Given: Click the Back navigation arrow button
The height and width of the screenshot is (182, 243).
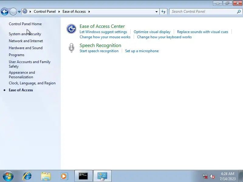Looking at the screenshot, I should (x=5, y=12).
